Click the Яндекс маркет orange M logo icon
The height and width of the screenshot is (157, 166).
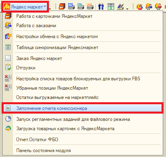coord(7,6)
